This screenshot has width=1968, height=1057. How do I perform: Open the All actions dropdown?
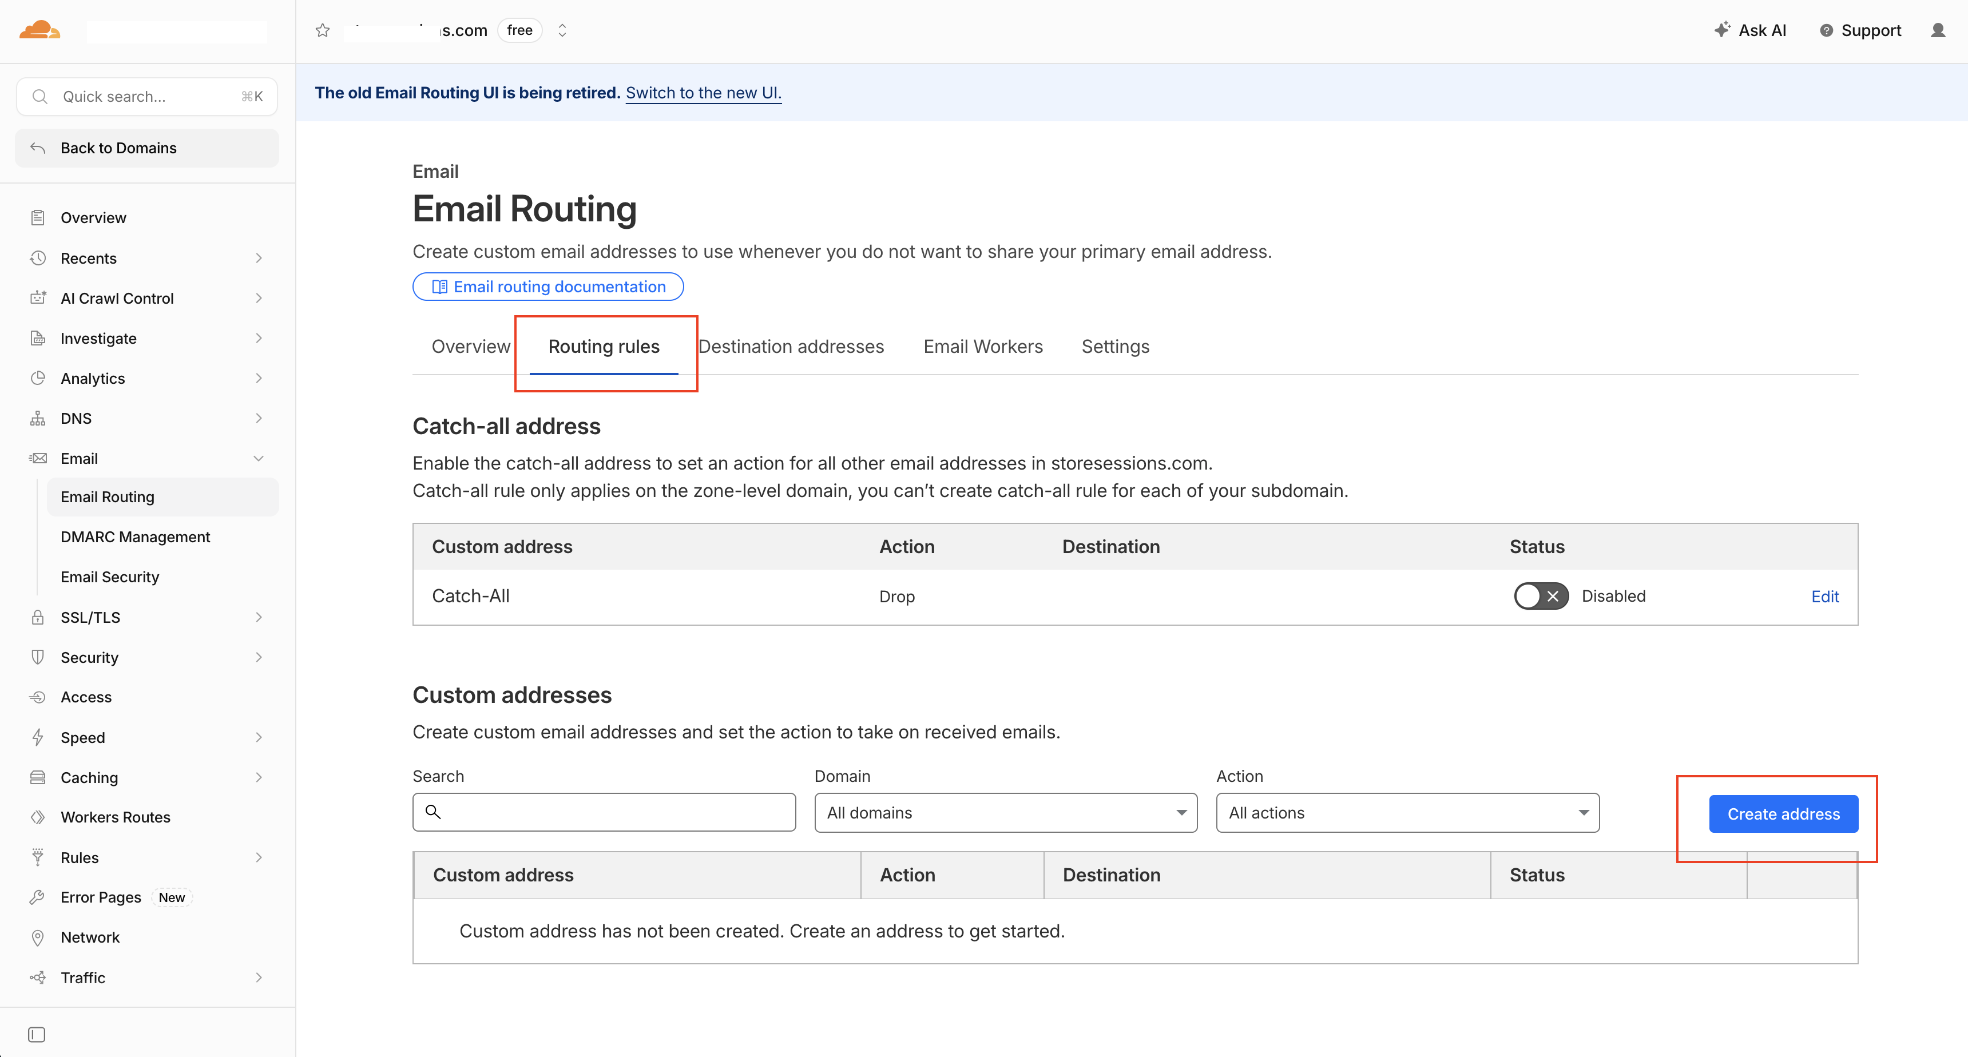click(x=1407, y=813)
